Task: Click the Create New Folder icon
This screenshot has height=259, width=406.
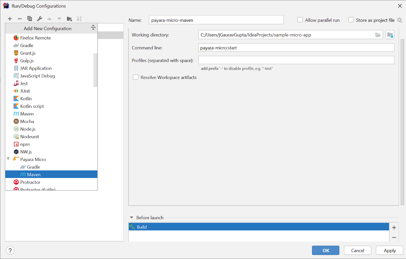Action: coord(69,19)
